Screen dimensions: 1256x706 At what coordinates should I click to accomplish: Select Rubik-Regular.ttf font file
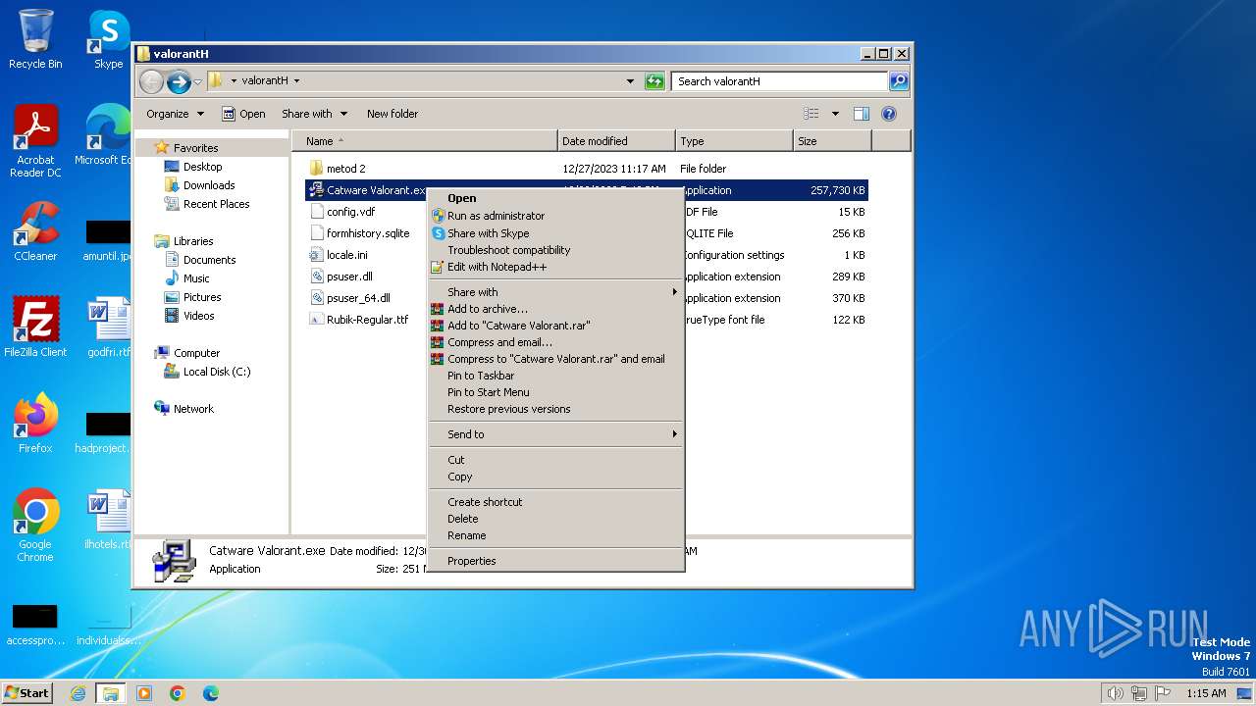tap(367, 320)
